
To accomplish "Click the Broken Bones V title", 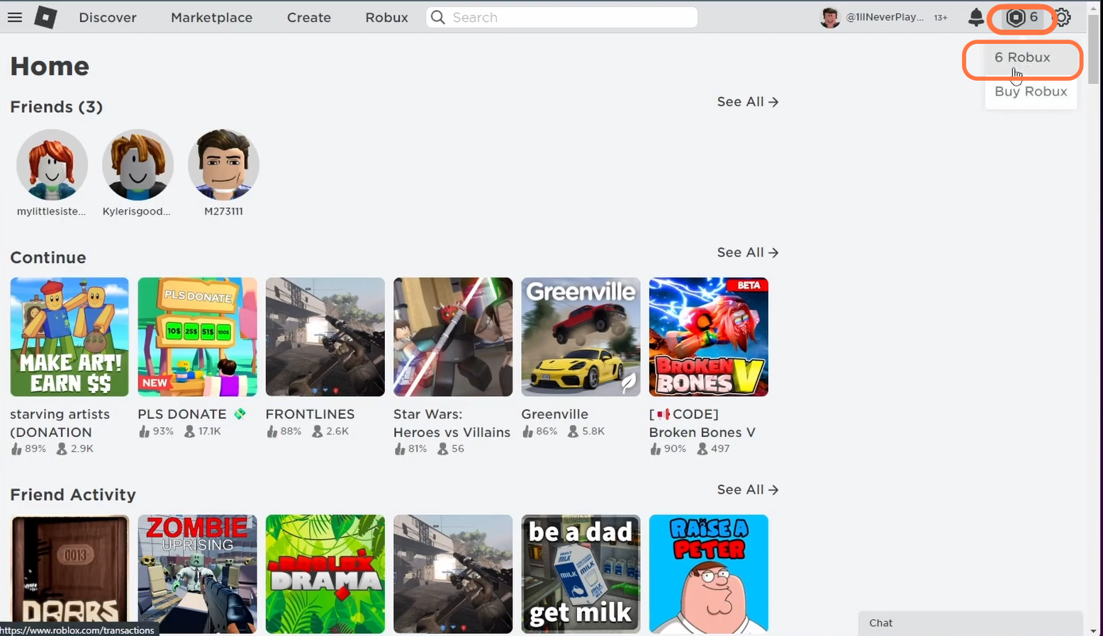I will pyautogui.click(x=702, y=423).
